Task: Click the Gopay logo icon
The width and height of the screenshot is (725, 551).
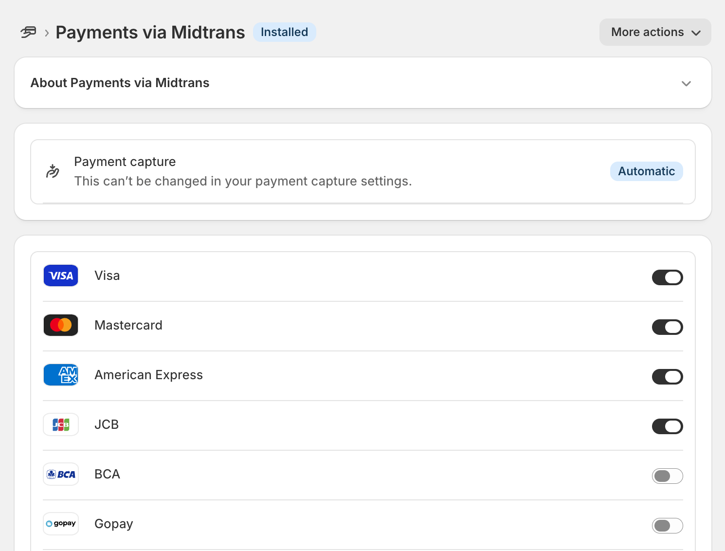Action: [x=61, y=524]
